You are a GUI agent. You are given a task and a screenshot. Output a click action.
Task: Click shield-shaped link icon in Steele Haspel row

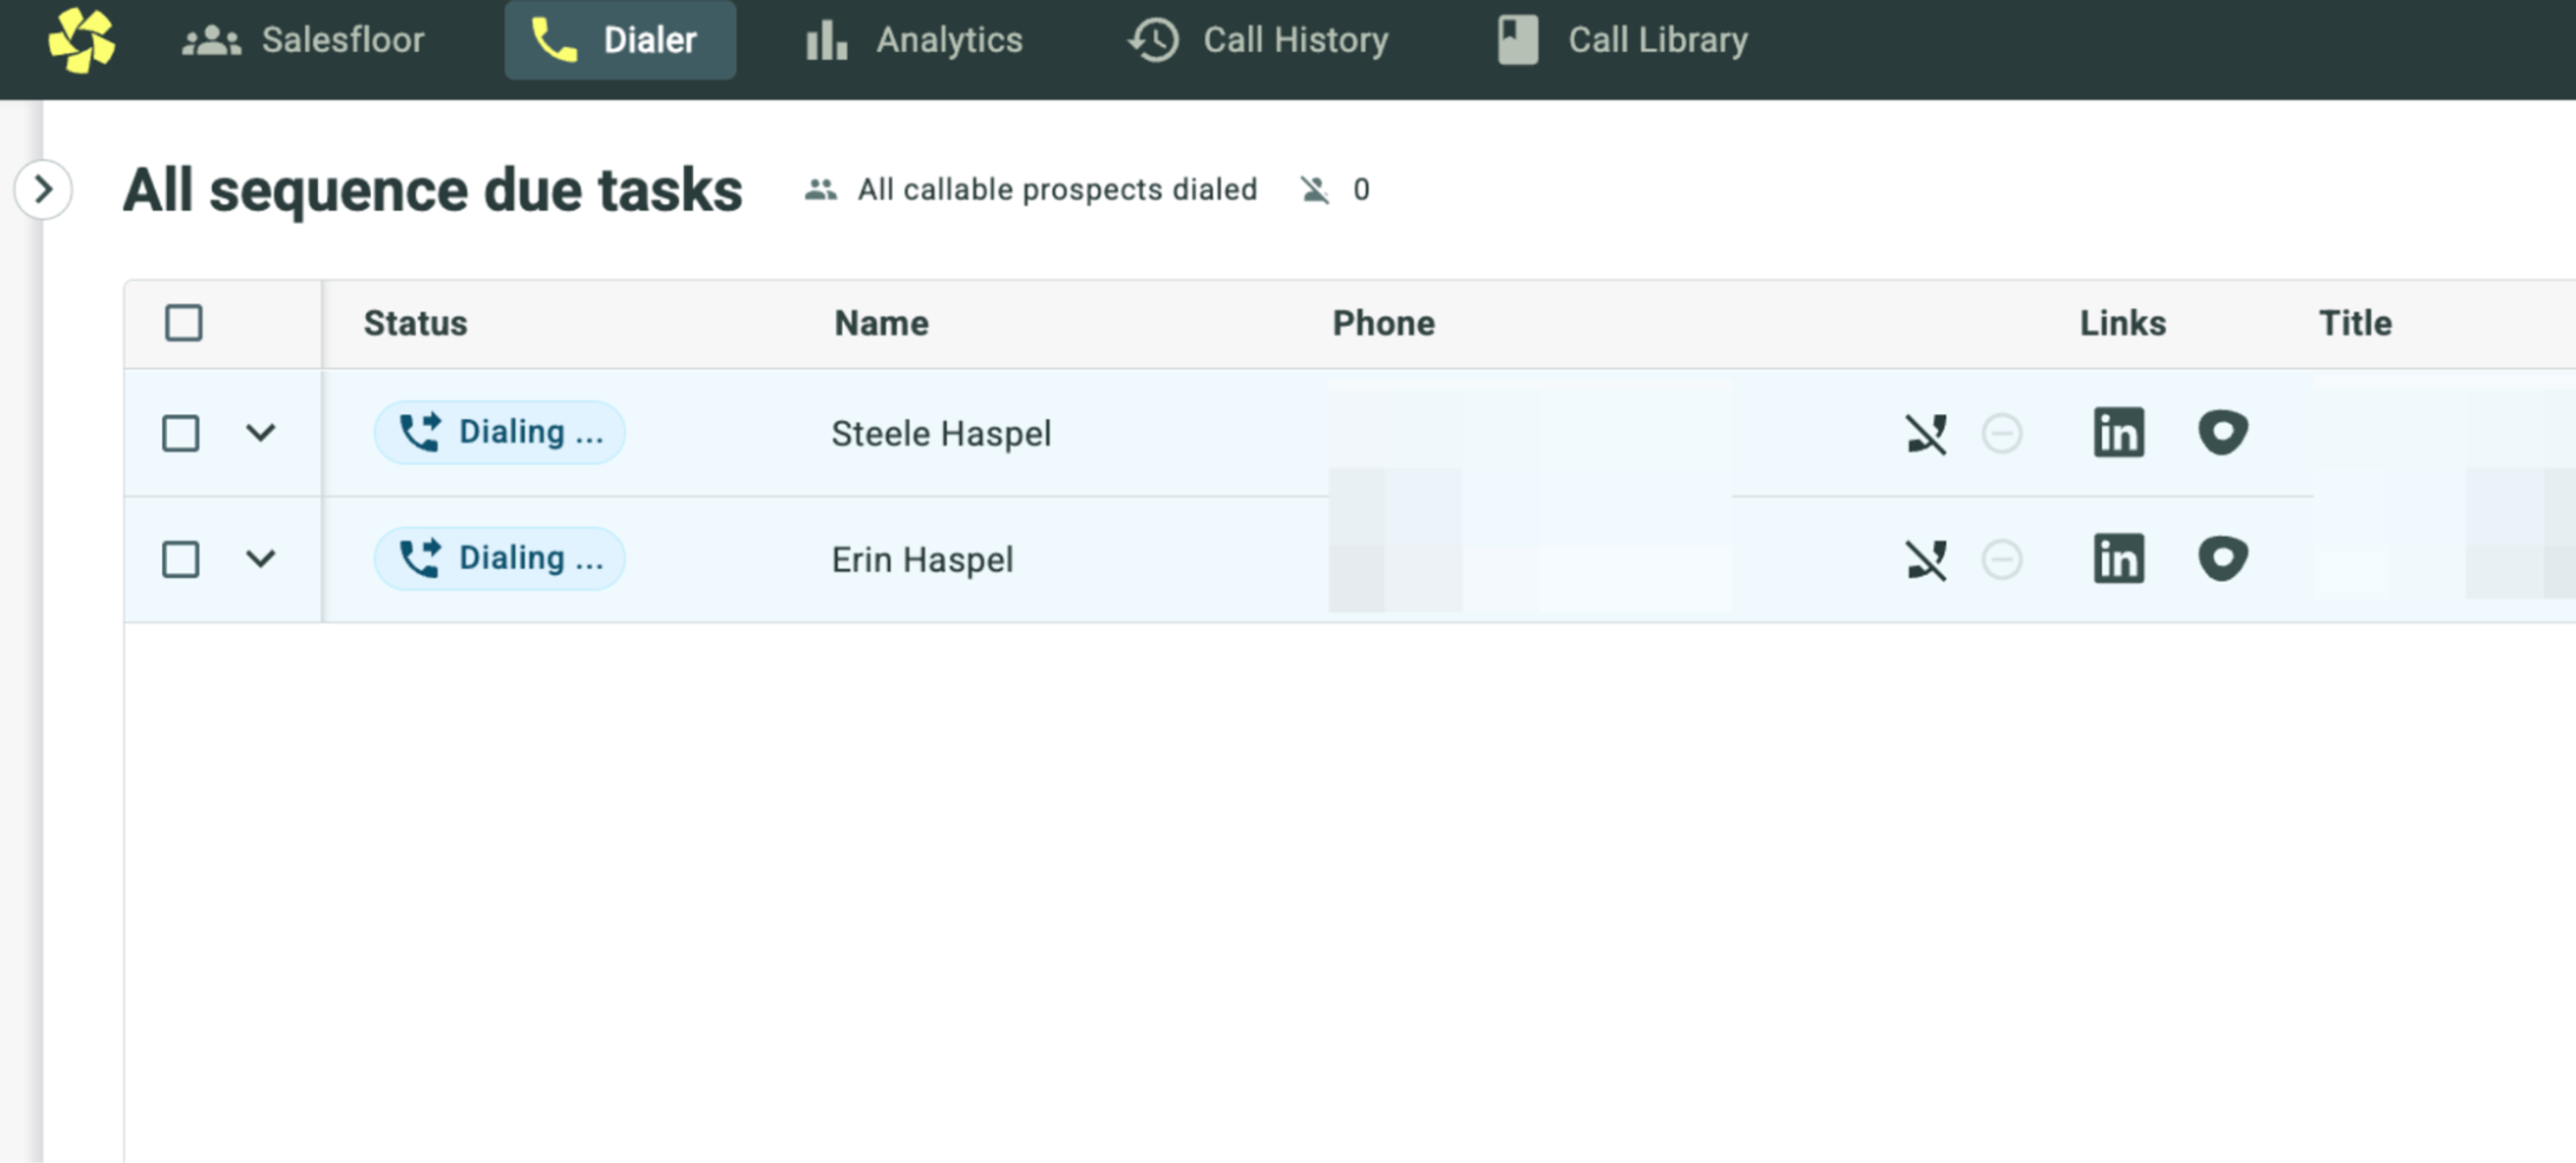tap(2222, 433)
